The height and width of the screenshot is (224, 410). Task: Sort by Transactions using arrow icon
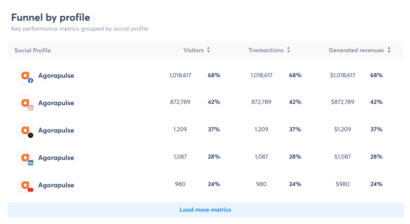point(289,50)
